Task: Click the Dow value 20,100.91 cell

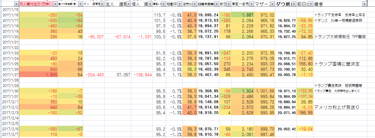Action: coord(286,69)
